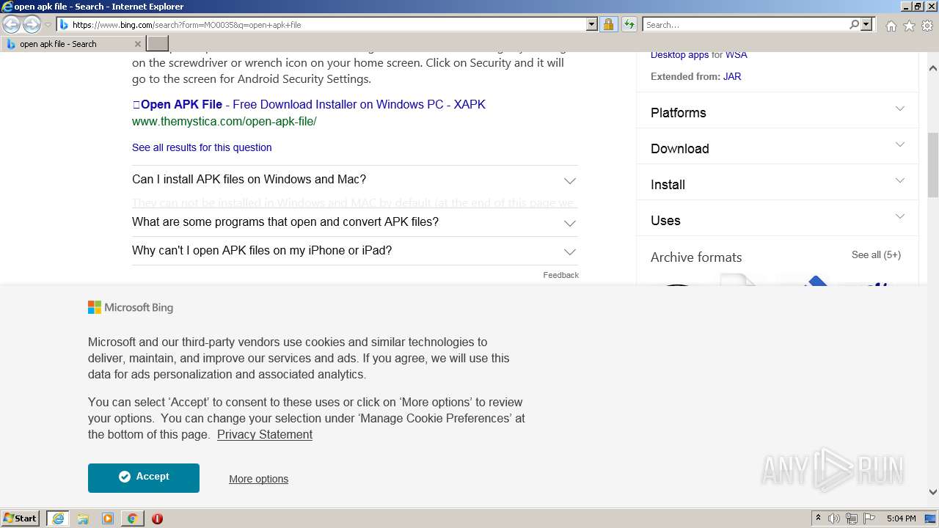Click the 'More options' link

pyautogui.click(x=258, y=479)
